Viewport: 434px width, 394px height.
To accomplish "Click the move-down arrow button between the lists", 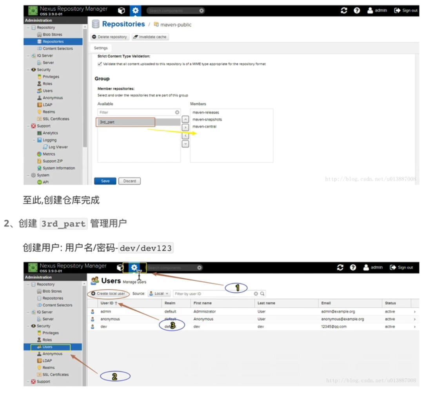I will pos(185,144).
